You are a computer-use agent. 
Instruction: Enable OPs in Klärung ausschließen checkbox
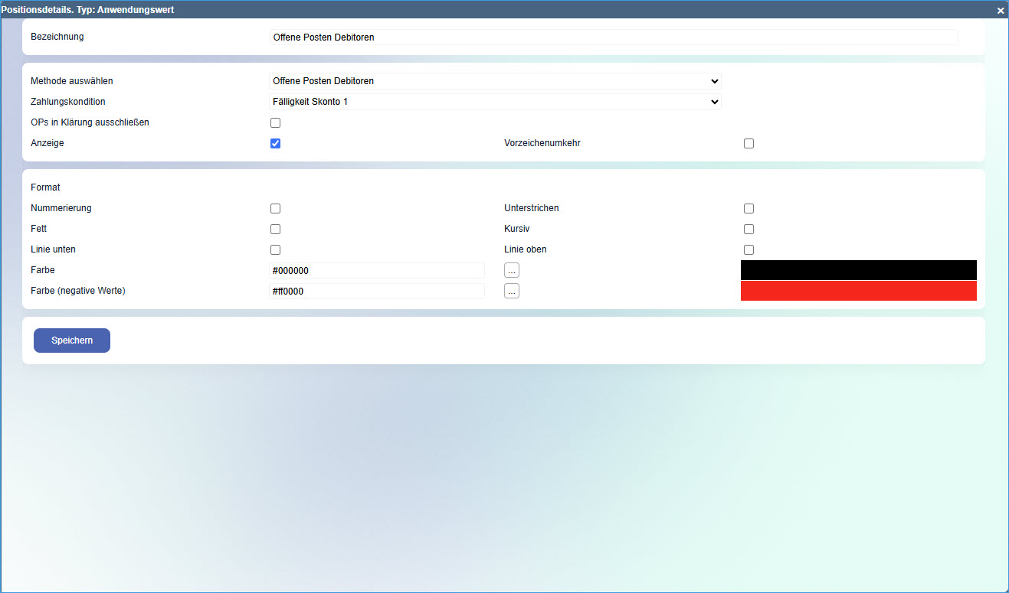276,123
